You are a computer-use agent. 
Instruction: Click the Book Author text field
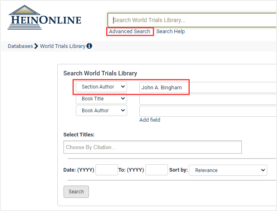click(208, 111)
